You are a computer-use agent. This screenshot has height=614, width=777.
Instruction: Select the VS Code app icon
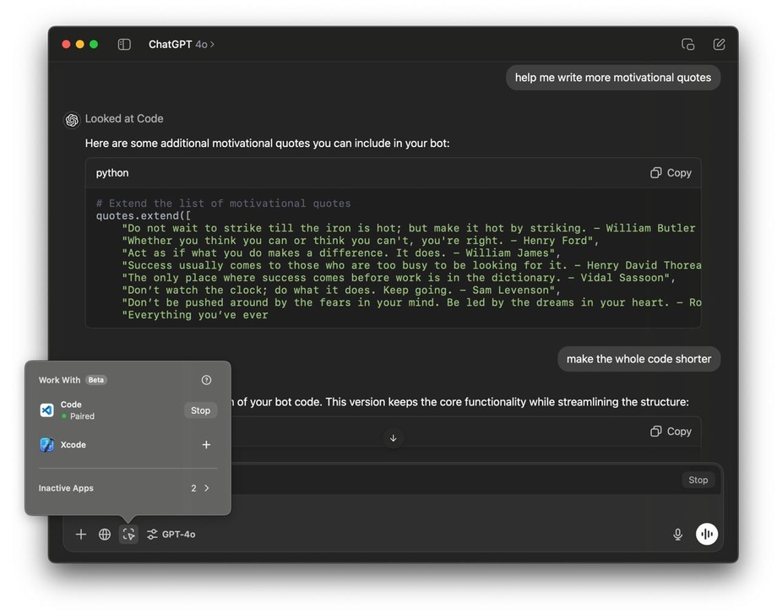[x=47, y=410]
